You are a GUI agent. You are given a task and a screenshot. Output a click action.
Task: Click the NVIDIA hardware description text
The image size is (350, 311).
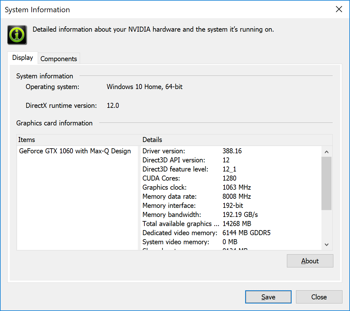click(x=153, y=29)
